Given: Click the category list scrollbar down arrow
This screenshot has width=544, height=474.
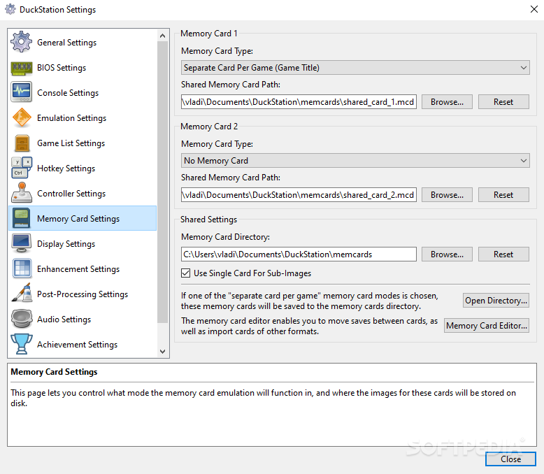Looking at the screenshot, I should click(162, 352).
